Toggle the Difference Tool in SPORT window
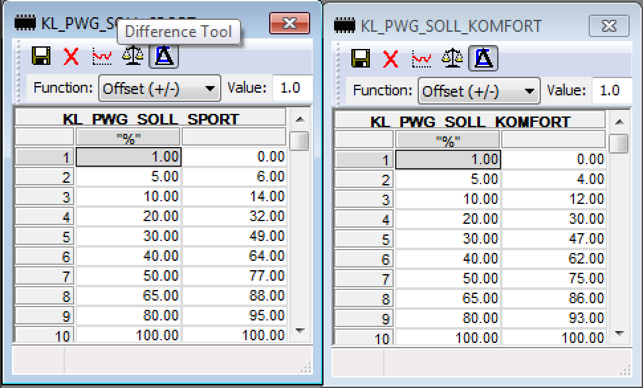Image resolution: width=643 pixels, height=388 pixels. (x=164, y=57)
